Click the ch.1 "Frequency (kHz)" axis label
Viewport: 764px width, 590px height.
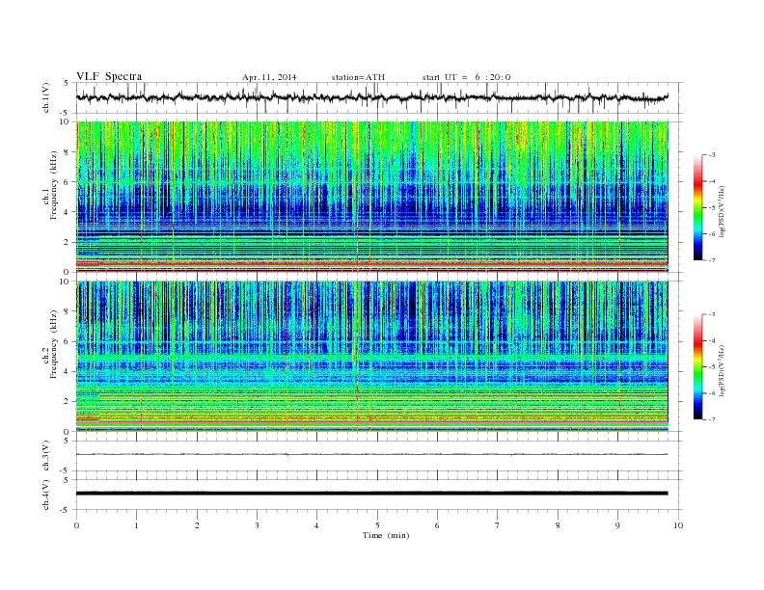point(54,185)
